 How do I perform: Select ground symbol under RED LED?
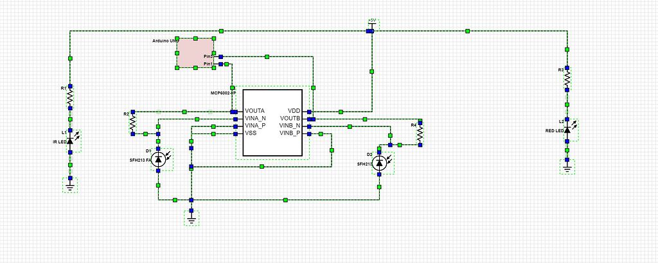point(567,167)
